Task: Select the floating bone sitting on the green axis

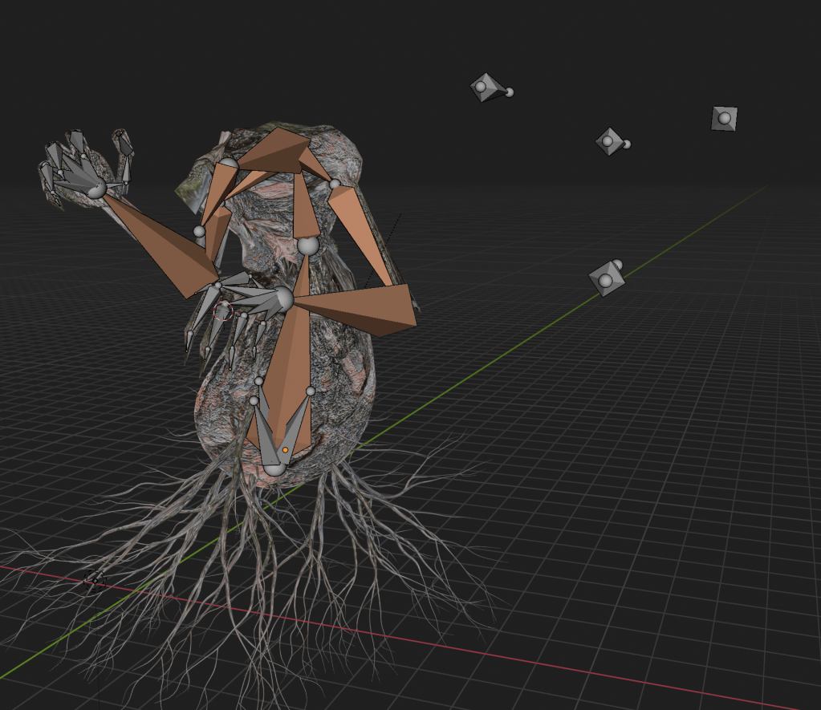Action: pyautogui.click(x=607, y=279)
